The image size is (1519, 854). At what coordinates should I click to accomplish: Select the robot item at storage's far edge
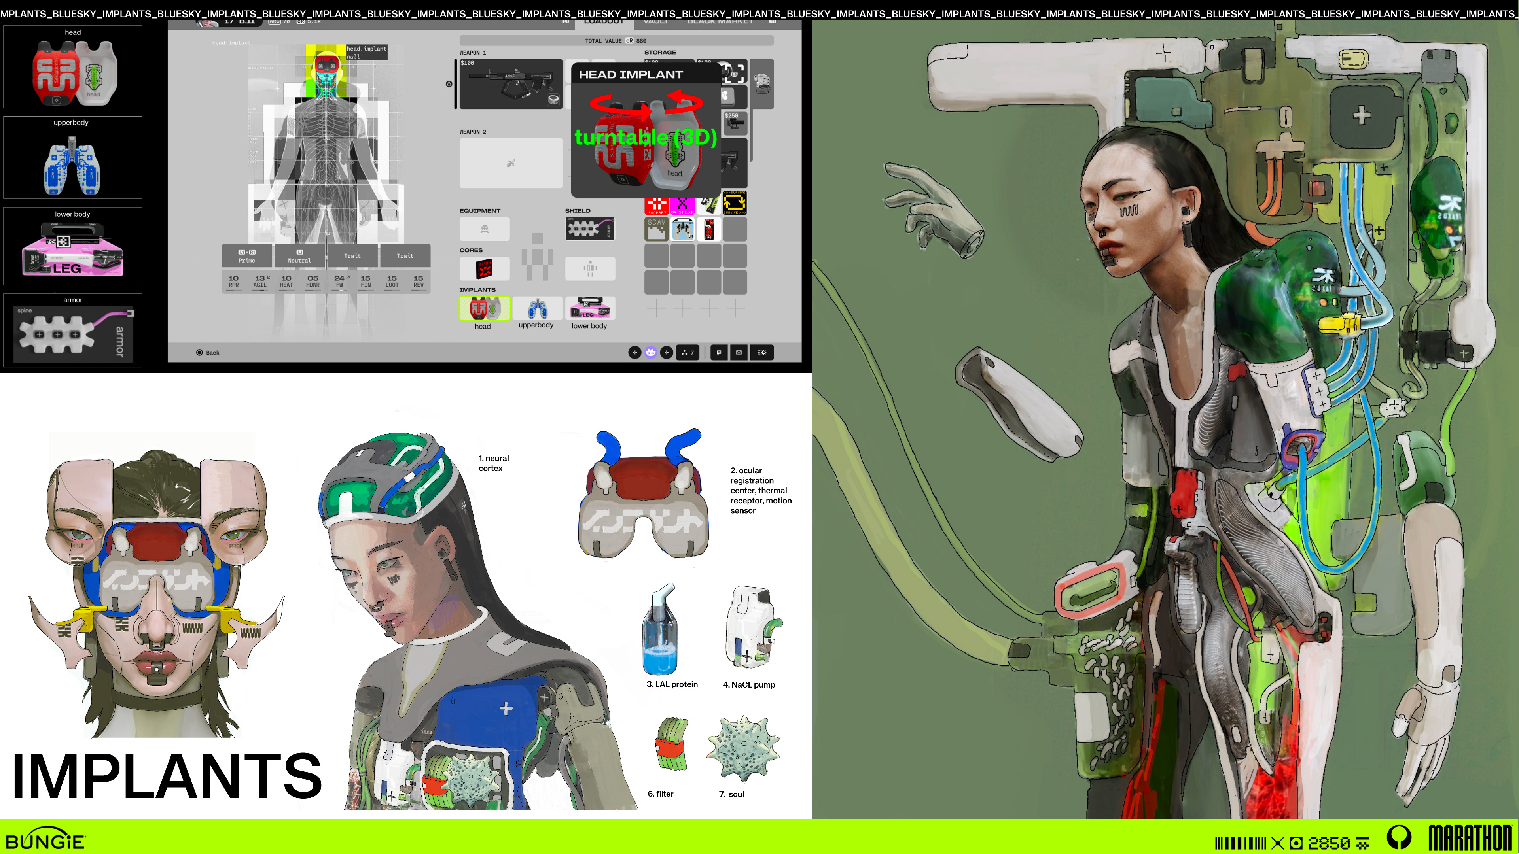click(x=762, y=84)
